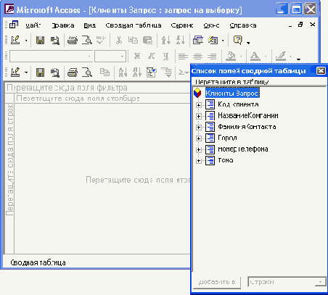Click Print icon on the toolbar with AutoFilter
Image resolution: width=328 pixels, height=295 pixels.
click(x=73, y=72)
